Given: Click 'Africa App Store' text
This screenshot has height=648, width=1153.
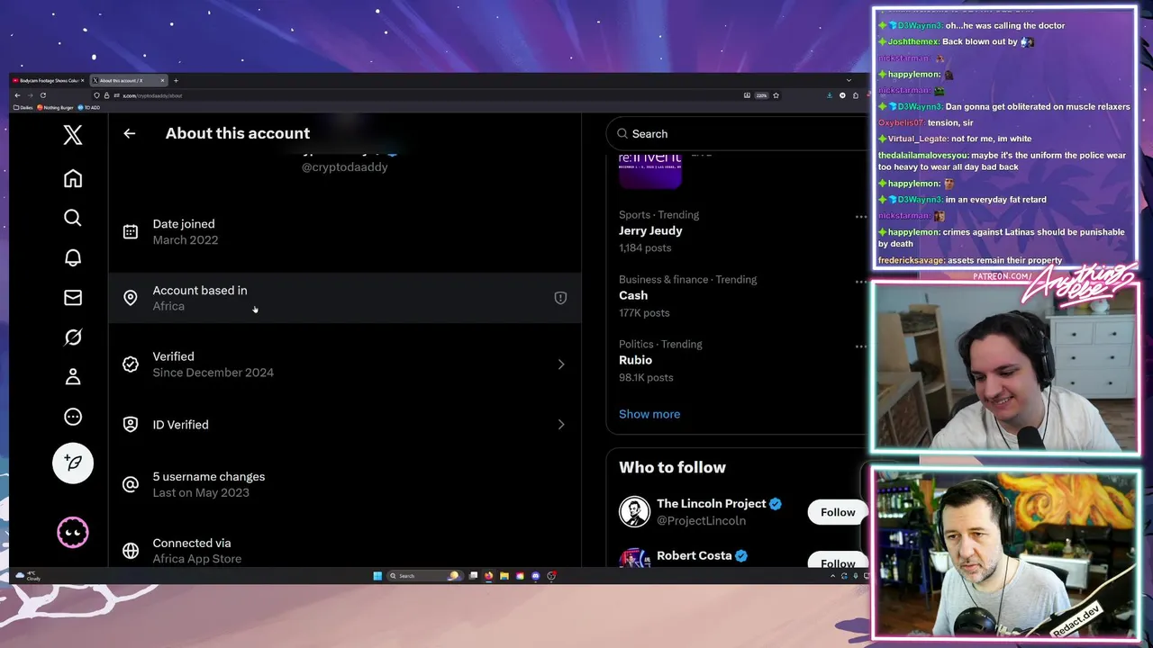Looking at the screenshot, I should 197,559.
